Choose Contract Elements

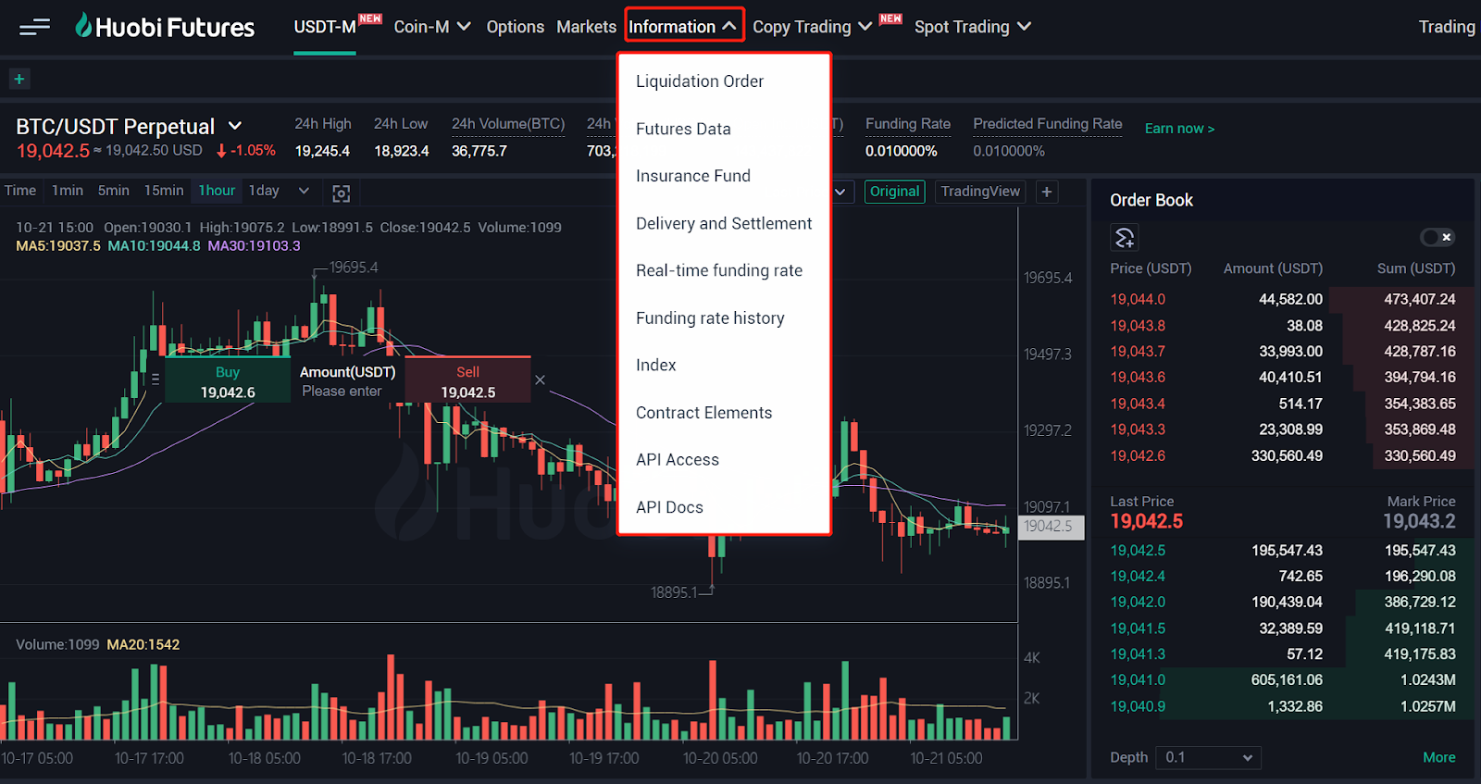[703, 413]
